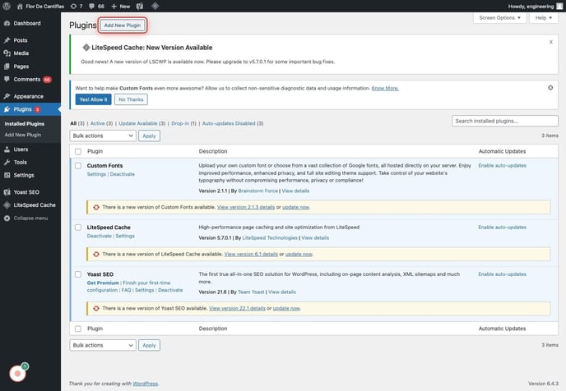Dismiss the LiteSpeed Cache update notice
The image size is (566, 391).
pos(550,40)
